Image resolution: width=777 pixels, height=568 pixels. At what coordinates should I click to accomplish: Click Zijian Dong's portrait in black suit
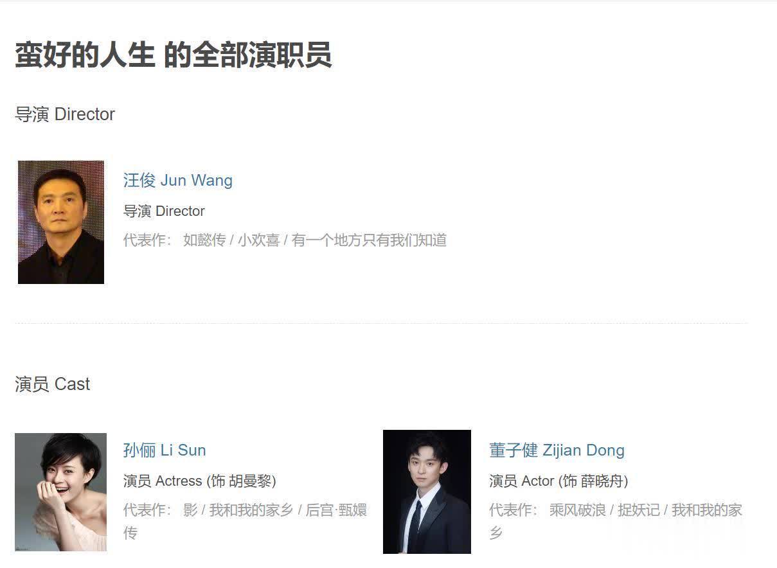427,492
